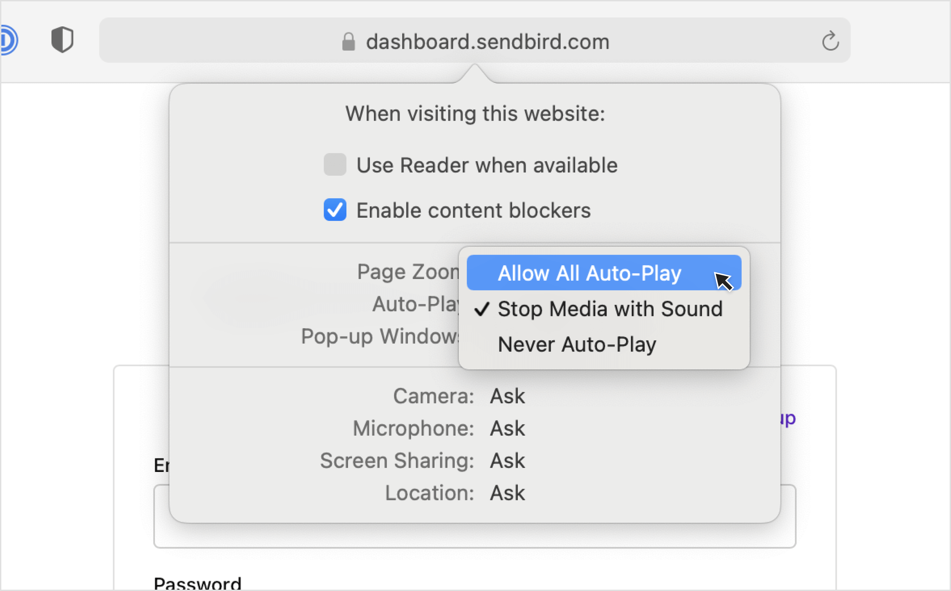Screen dimensions: 951x591
Task: Click the Auto-Play setting label
Action: (x=416, y=304)
